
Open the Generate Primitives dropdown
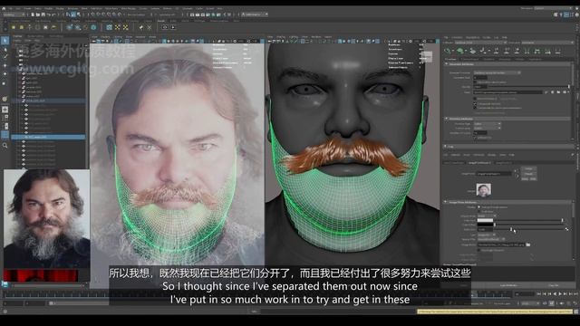coord(497,72)
